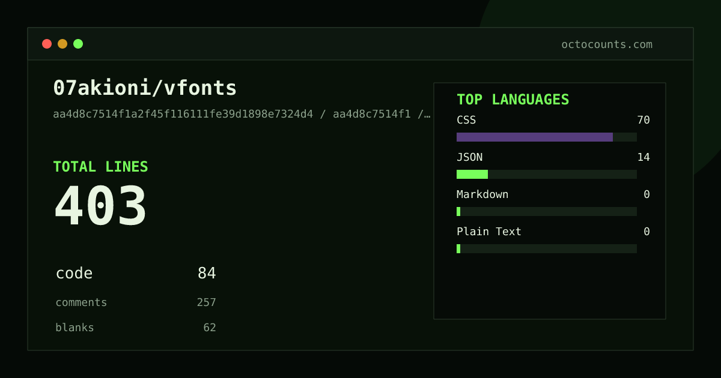Image resolution: width=721 pixels, height=378 pixels.
Task: Click the blanks count 62
Action: pyautogui.click(x=210, y=328)
